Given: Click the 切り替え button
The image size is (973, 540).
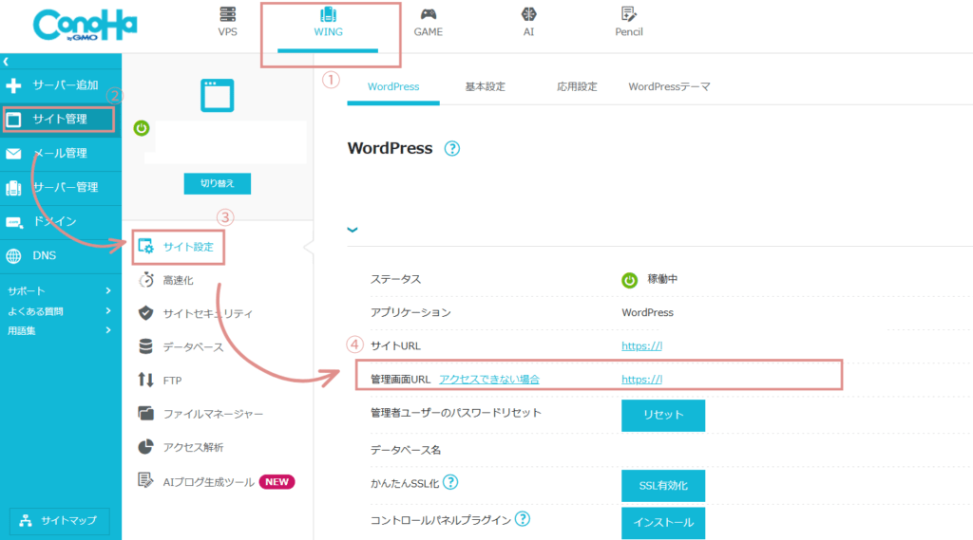Looking at the screenshot, I should pos(218,183).
